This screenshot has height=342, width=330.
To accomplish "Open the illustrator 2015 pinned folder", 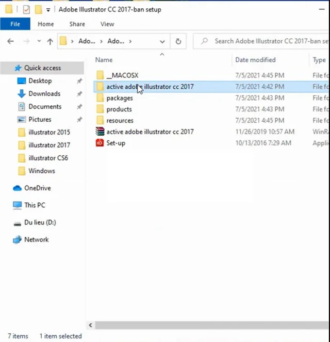I will [49, 132].
